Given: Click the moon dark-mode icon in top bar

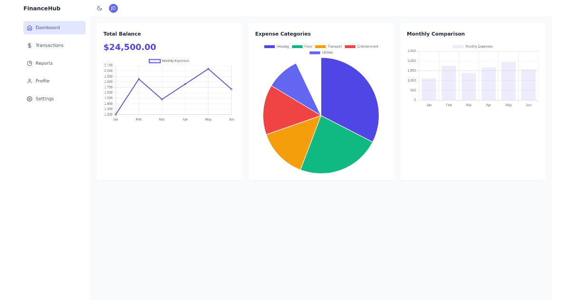Looking at the screenshot, I should click(x=99, y=8).
